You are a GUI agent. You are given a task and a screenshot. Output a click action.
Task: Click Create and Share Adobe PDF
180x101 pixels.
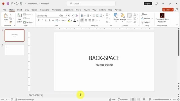click(162, 18)
